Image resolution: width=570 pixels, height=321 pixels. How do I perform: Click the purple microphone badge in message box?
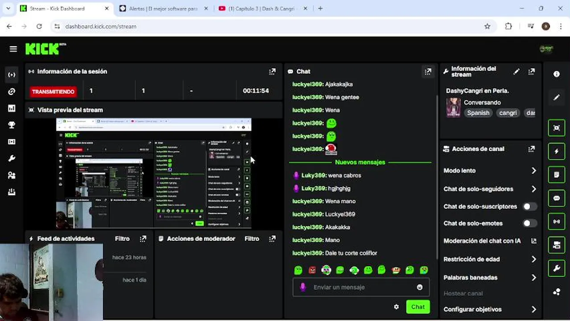pyautogui.click(x=303, y=287)
